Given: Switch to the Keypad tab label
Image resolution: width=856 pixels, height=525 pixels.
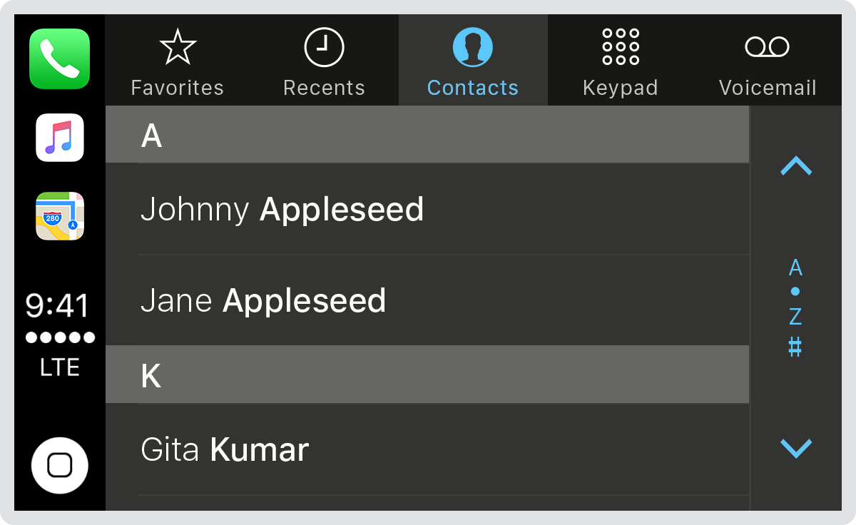Looking at the screenshot, I should tap(620, 88).
